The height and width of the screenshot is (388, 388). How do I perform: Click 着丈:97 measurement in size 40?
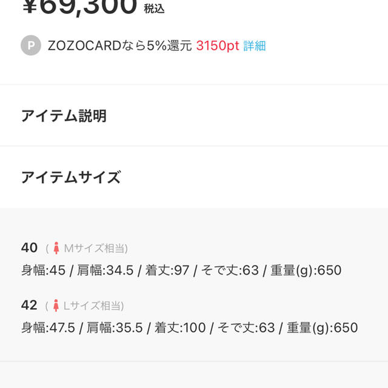[167, 270]
